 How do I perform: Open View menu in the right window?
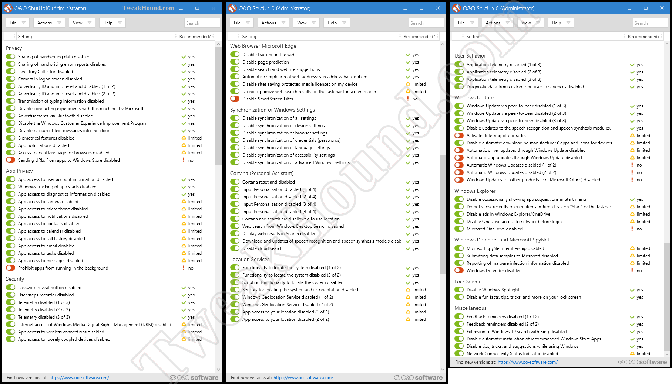pyautogui.click(x=531, y=23)
